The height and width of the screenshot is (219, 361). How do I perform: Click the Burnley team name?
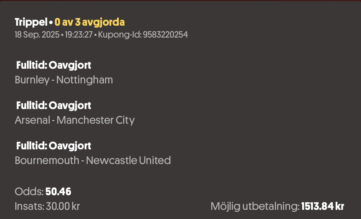(x=32, y=80)
